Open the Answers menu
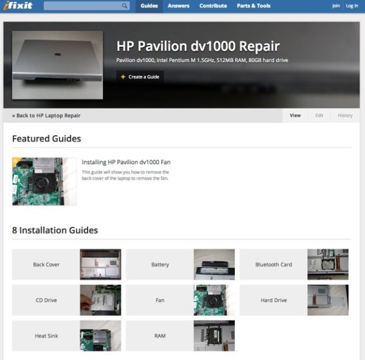This screenshot has width=365, height=360. [178, 6]
